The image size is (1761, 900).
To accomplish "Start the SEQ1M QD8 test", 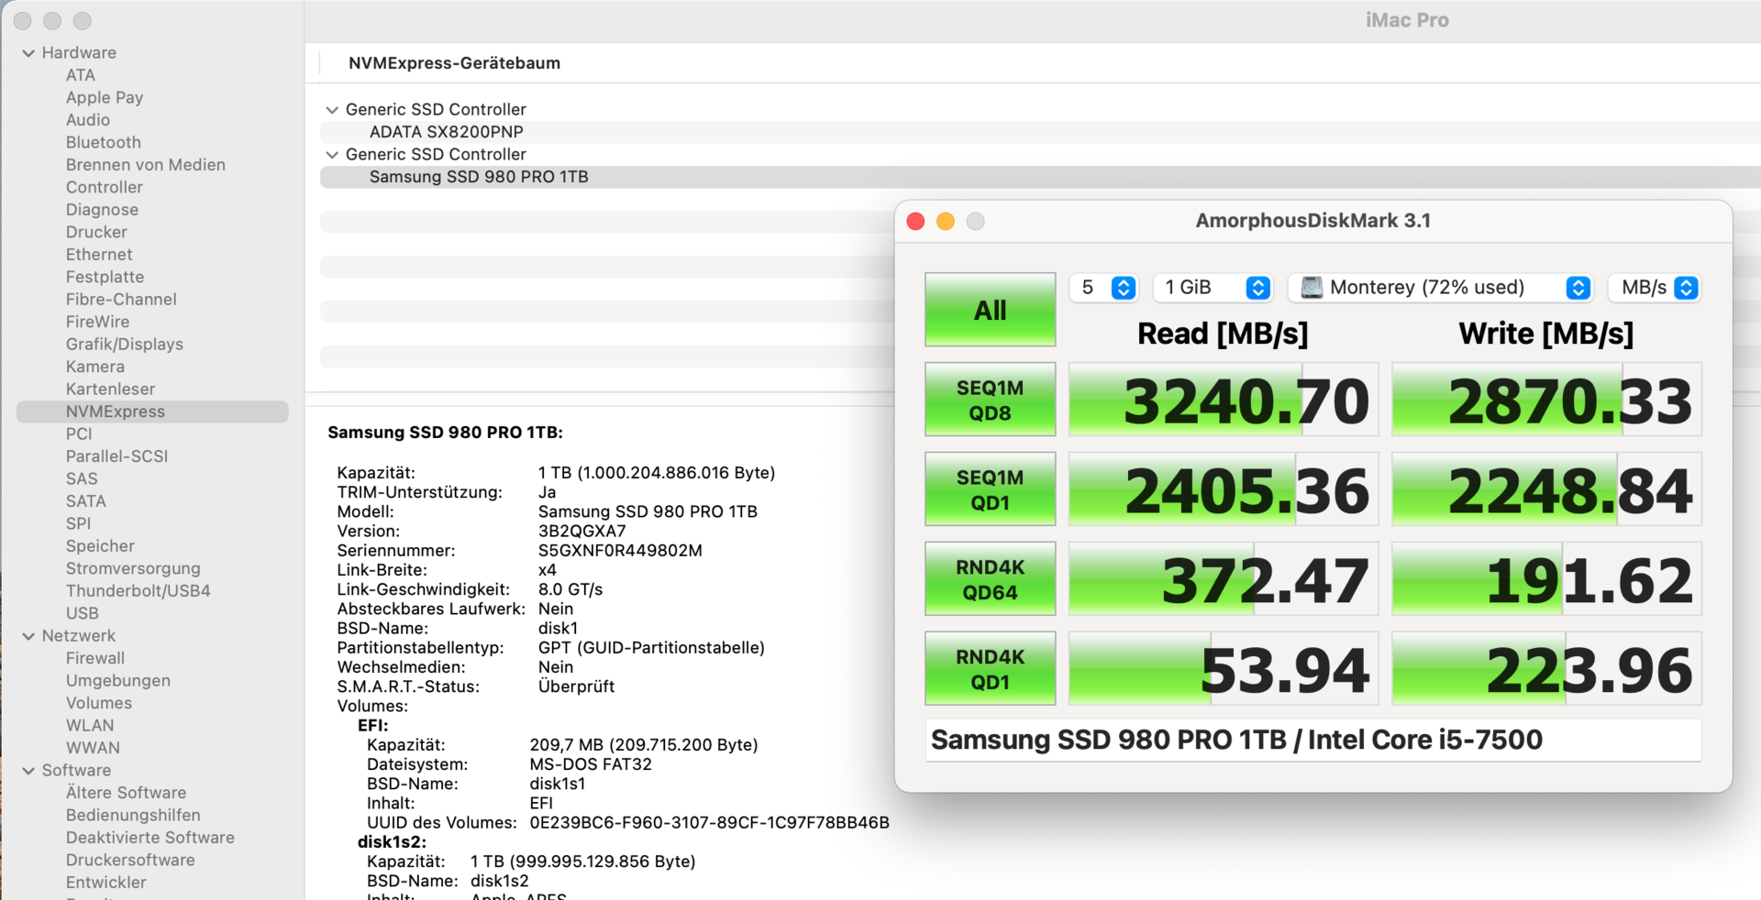I will tap(990, 400).
